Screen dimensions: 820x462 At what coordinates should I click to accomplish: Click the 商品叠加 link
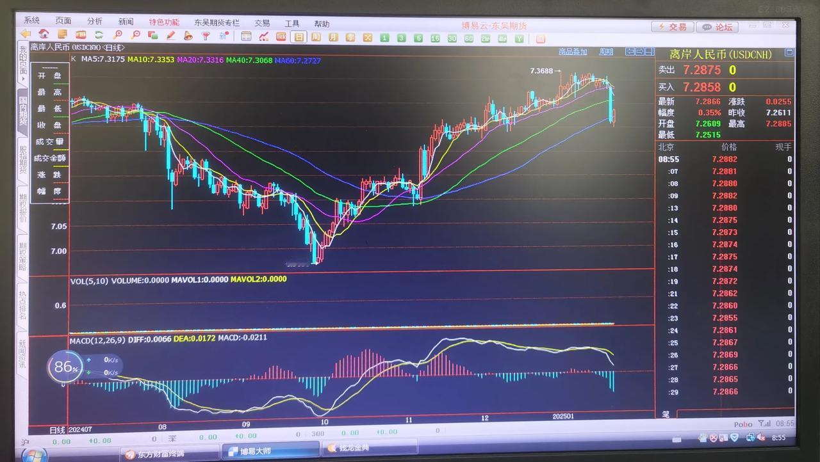click(573, 52)
